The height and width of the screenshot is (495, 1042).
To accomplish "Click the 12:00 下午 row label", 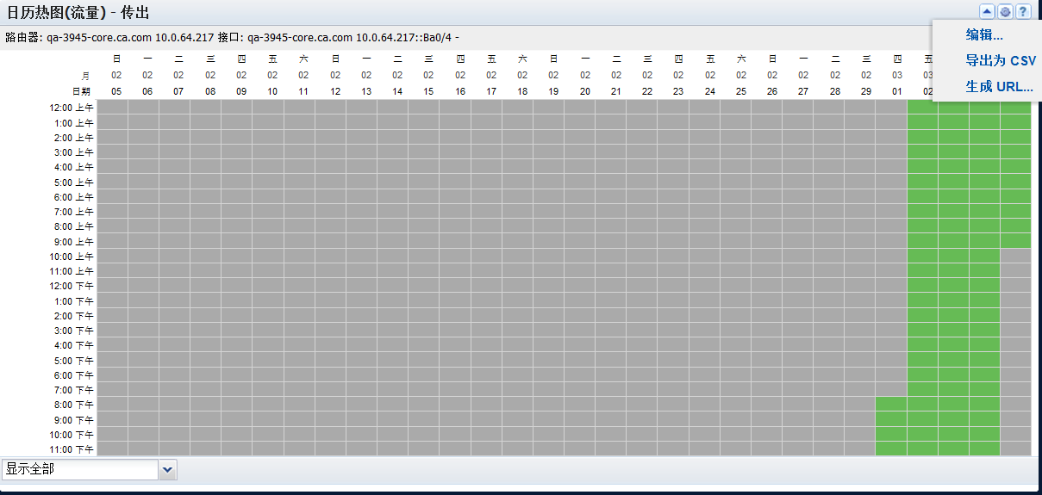I will (73, 286).
